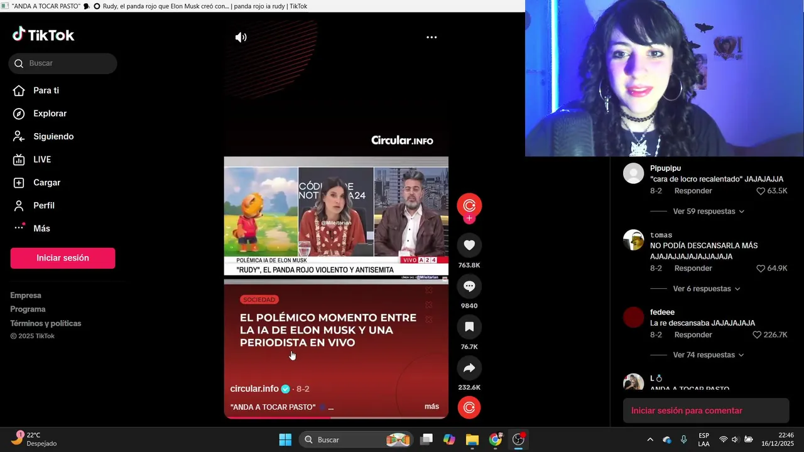The height and width of the screenshot is (452, 804).
Task: Reply to Pipupipu's comment
Action: click(693, 191)
